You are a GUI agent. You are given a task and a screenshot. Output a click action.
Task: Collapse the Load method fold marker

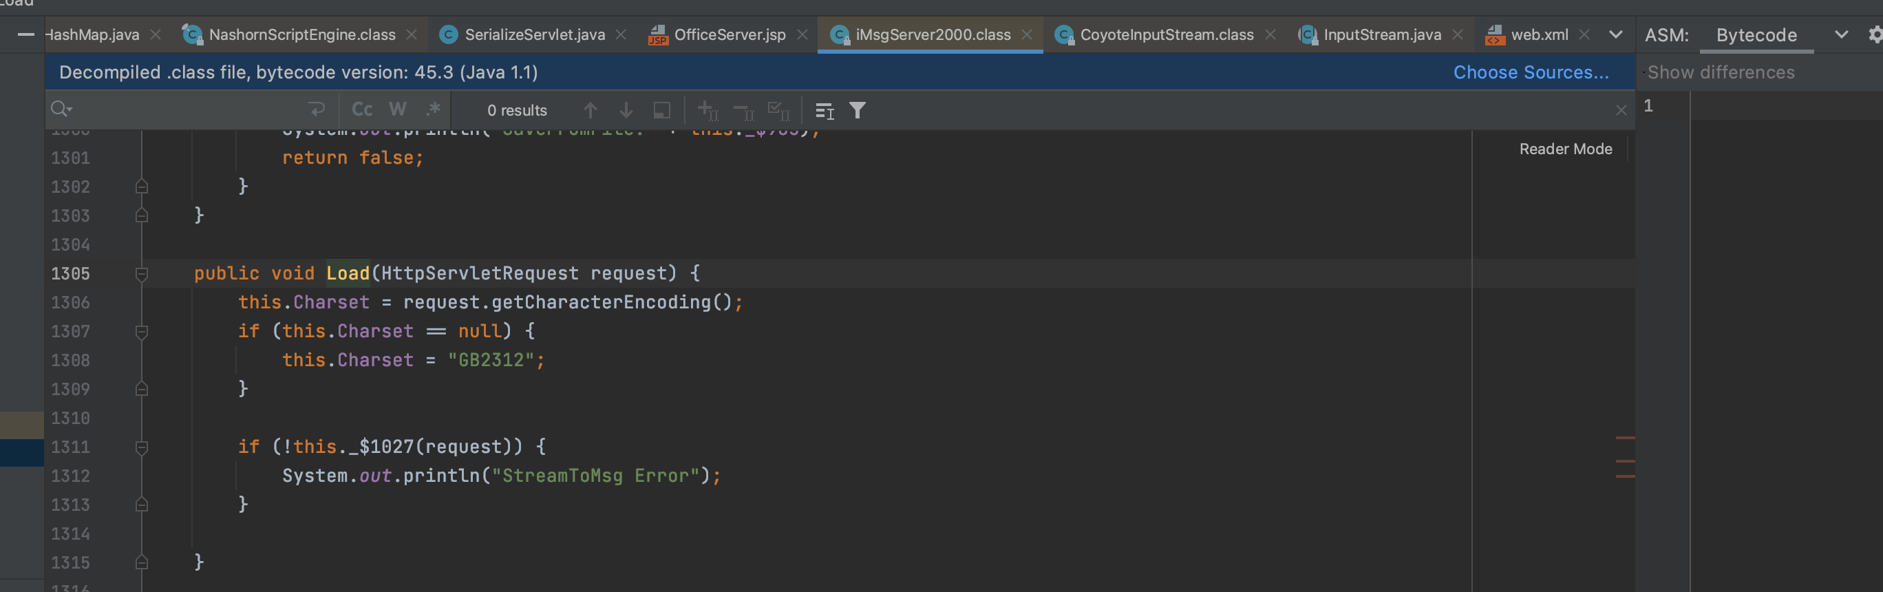tap(142, 274)
